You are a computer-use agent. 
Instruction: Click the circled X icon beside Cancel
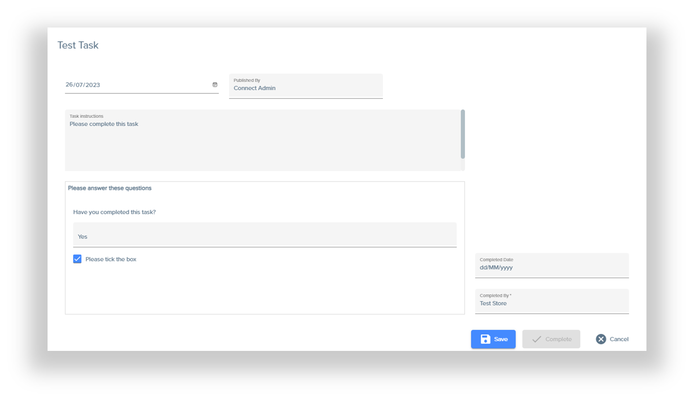601,339
